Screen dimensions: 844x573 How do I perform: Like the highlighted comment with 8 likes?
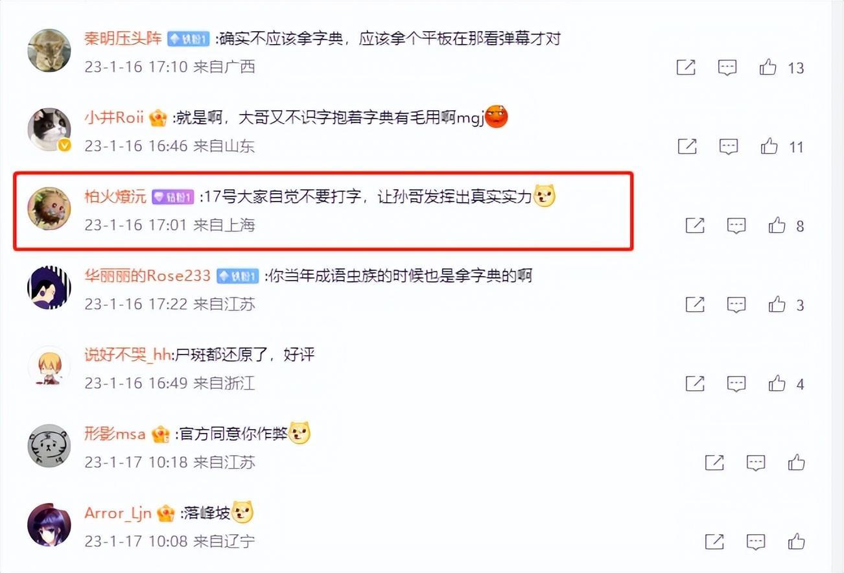(777, 225)
